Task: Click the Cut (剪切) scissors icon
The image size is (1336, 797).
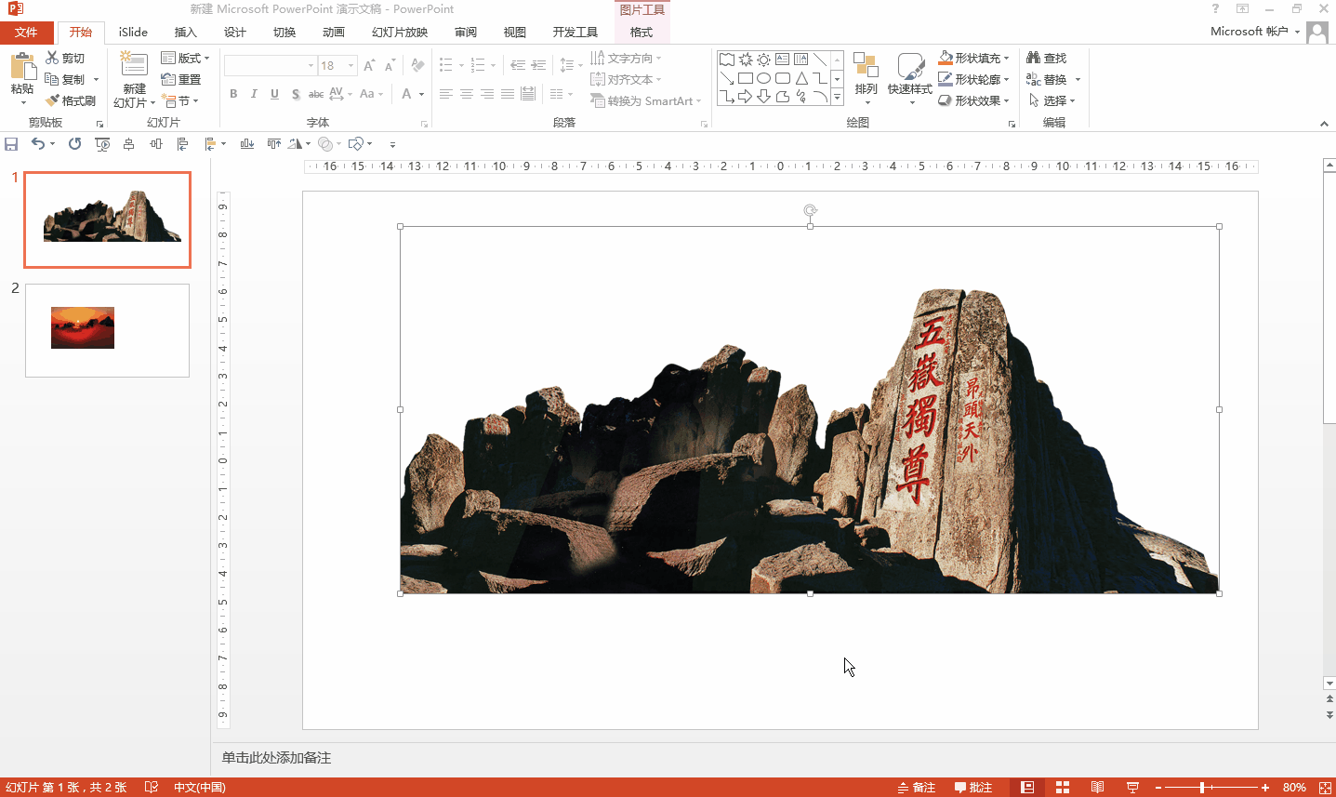Action: [x=52, y=58]
